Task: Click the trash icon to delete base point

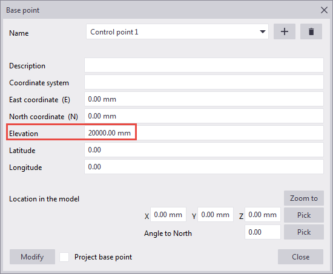Action: [311, 31]
